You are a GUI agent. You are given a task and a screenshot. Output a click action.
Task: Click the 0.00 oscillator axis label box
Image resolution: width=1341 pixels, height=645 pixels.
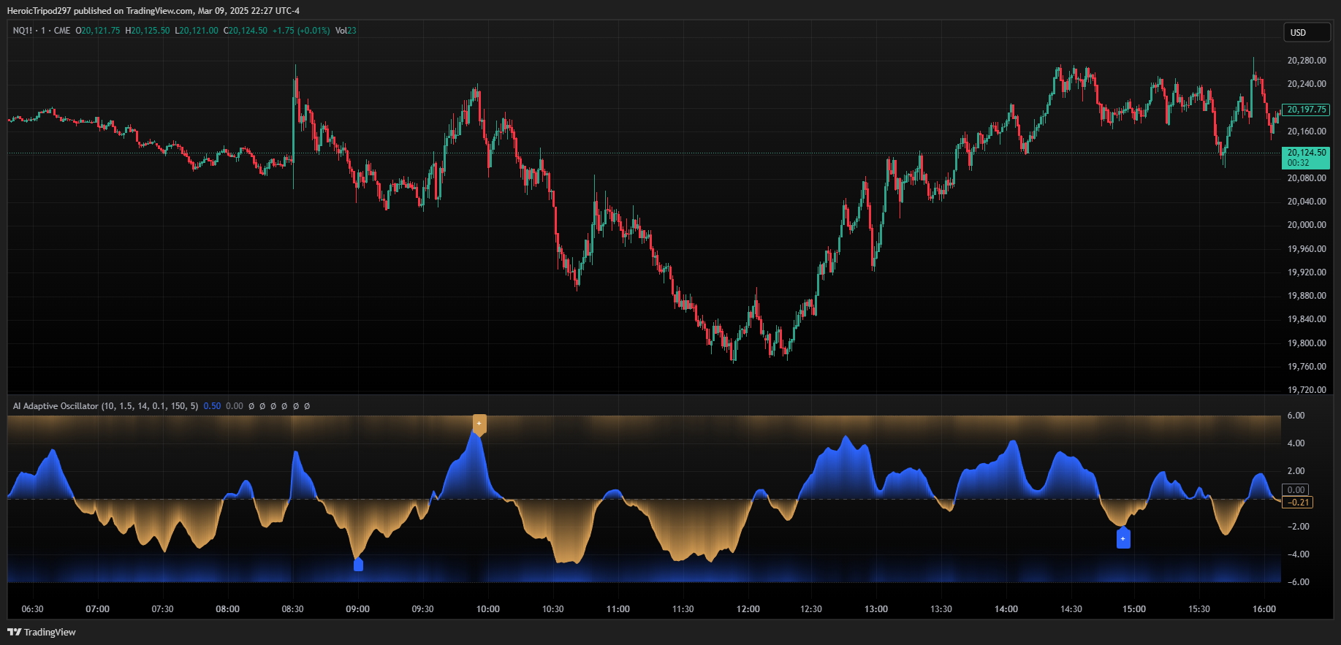coord(1296,490)
